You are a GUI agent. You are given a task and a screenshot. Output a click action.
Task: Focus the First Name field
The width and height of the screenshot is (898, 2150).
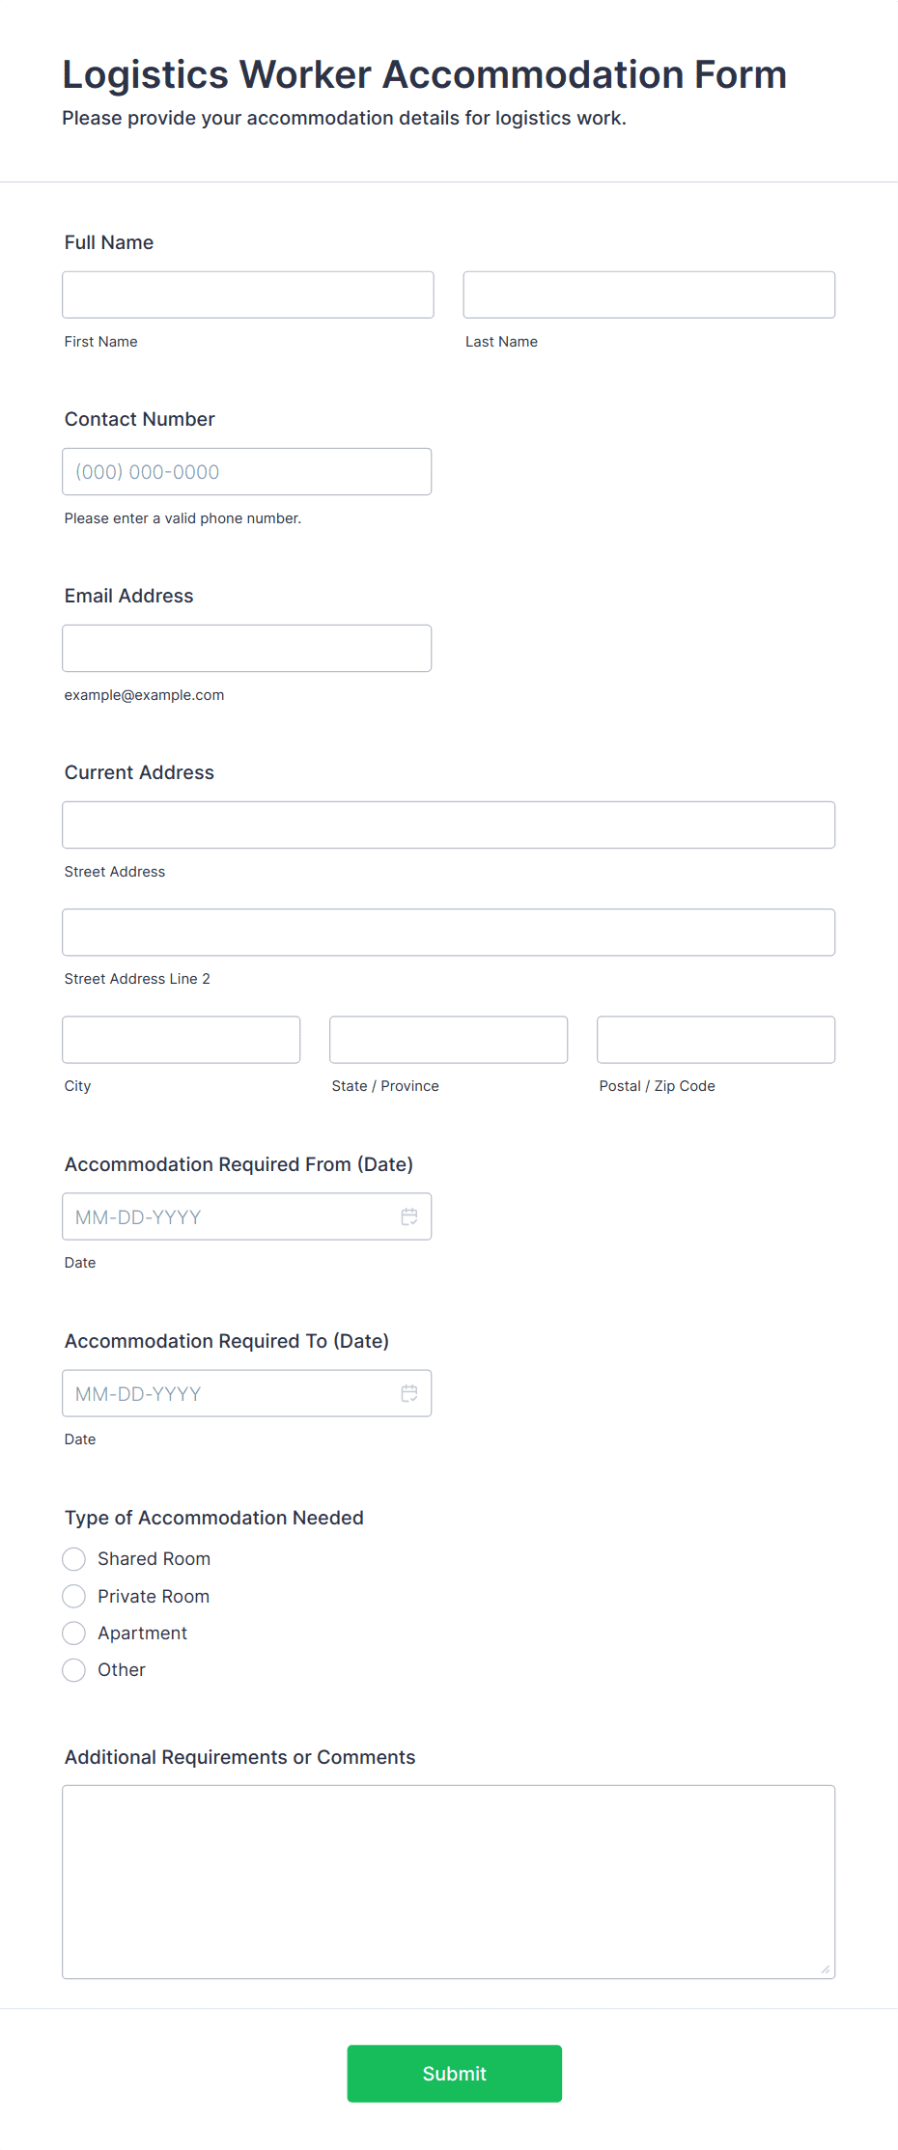click(248, 294)
